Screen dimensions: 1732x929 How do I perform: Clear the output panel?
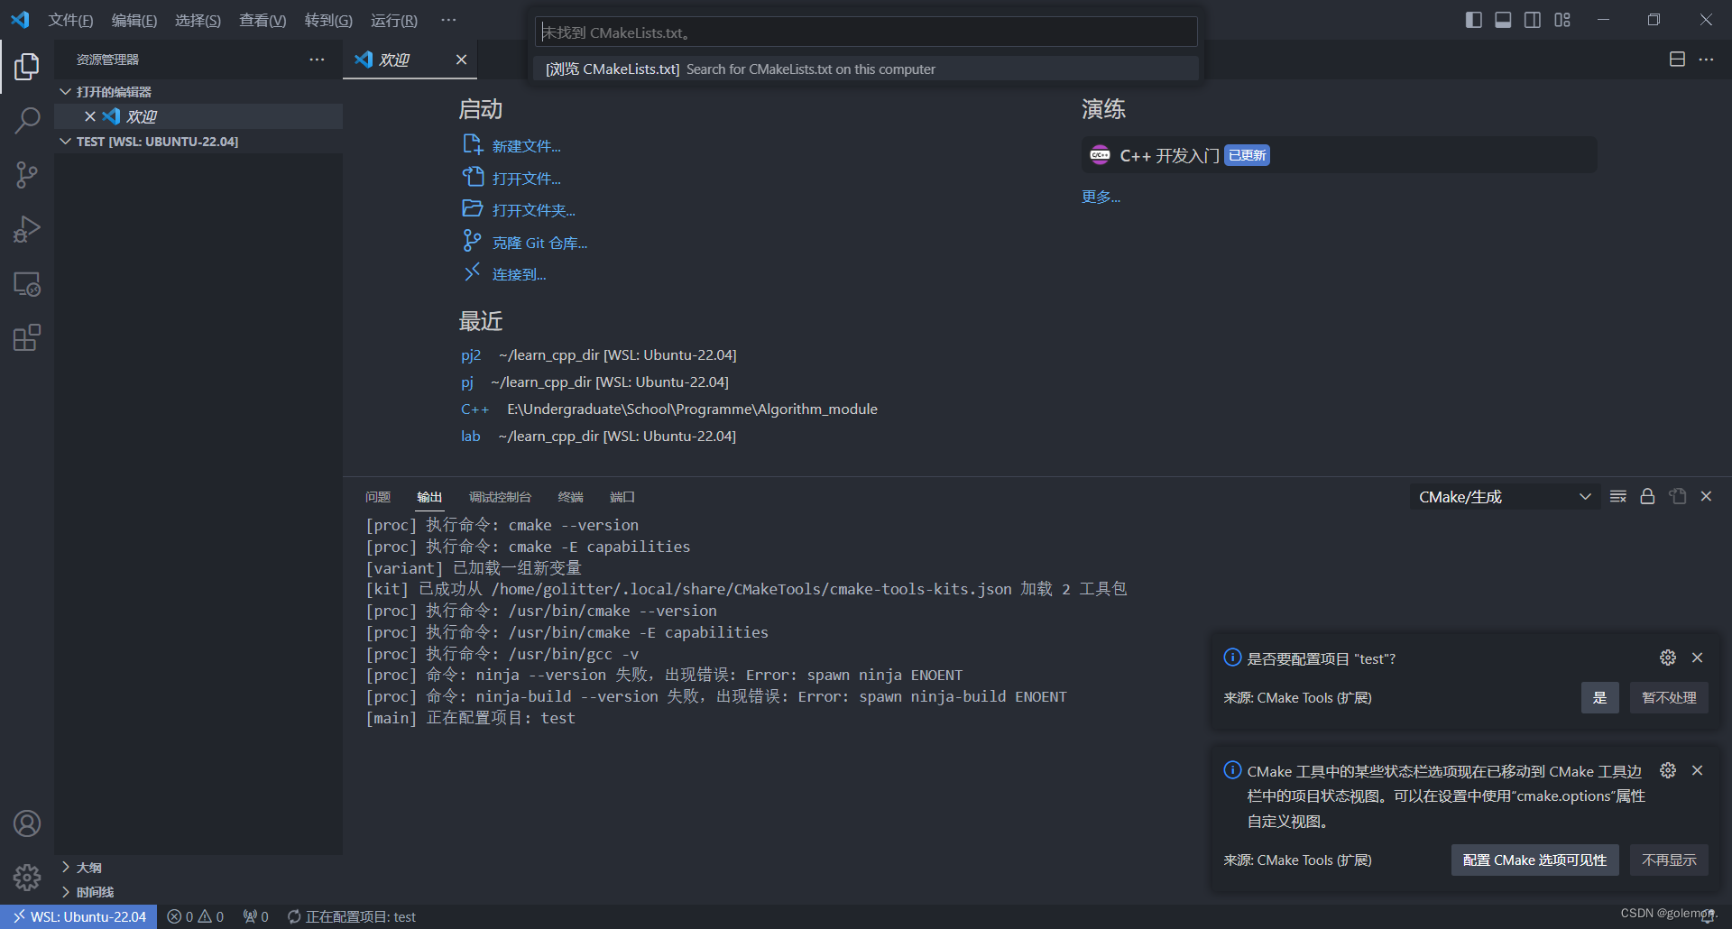[x=1618, y=497]
